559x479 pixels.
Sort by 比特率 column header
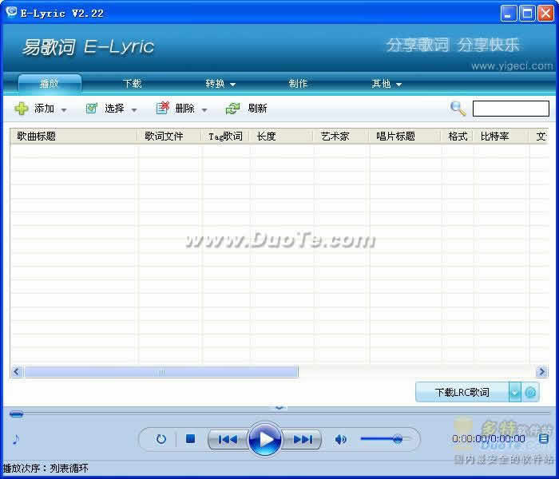pyautogui.click(x=502, y=137)
